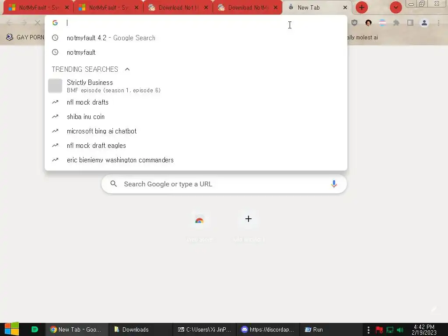This screenshot has height=336, width=448.
Task: Stop loading the page
Action: [x=38, y=23]
